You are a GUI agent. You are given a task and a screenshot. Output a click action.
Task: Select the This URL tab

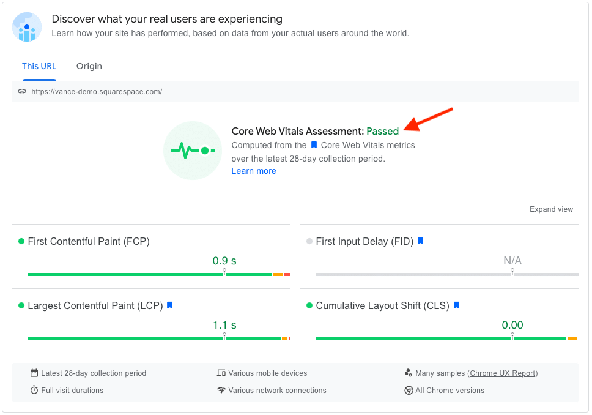tap(39, 66)
